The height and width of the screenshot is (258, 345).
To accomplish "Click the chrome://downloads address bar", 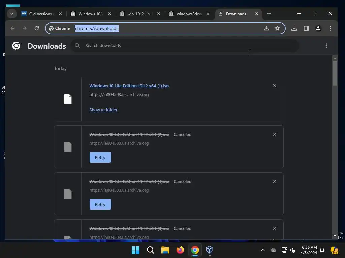I will point(165,28).
